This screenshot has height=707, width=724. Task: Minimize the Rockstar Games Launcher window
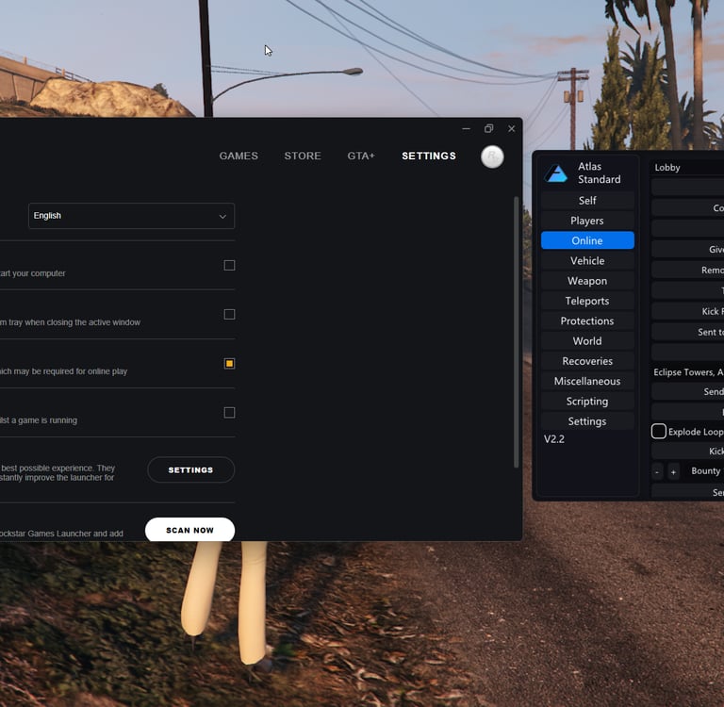coord(467,129)
